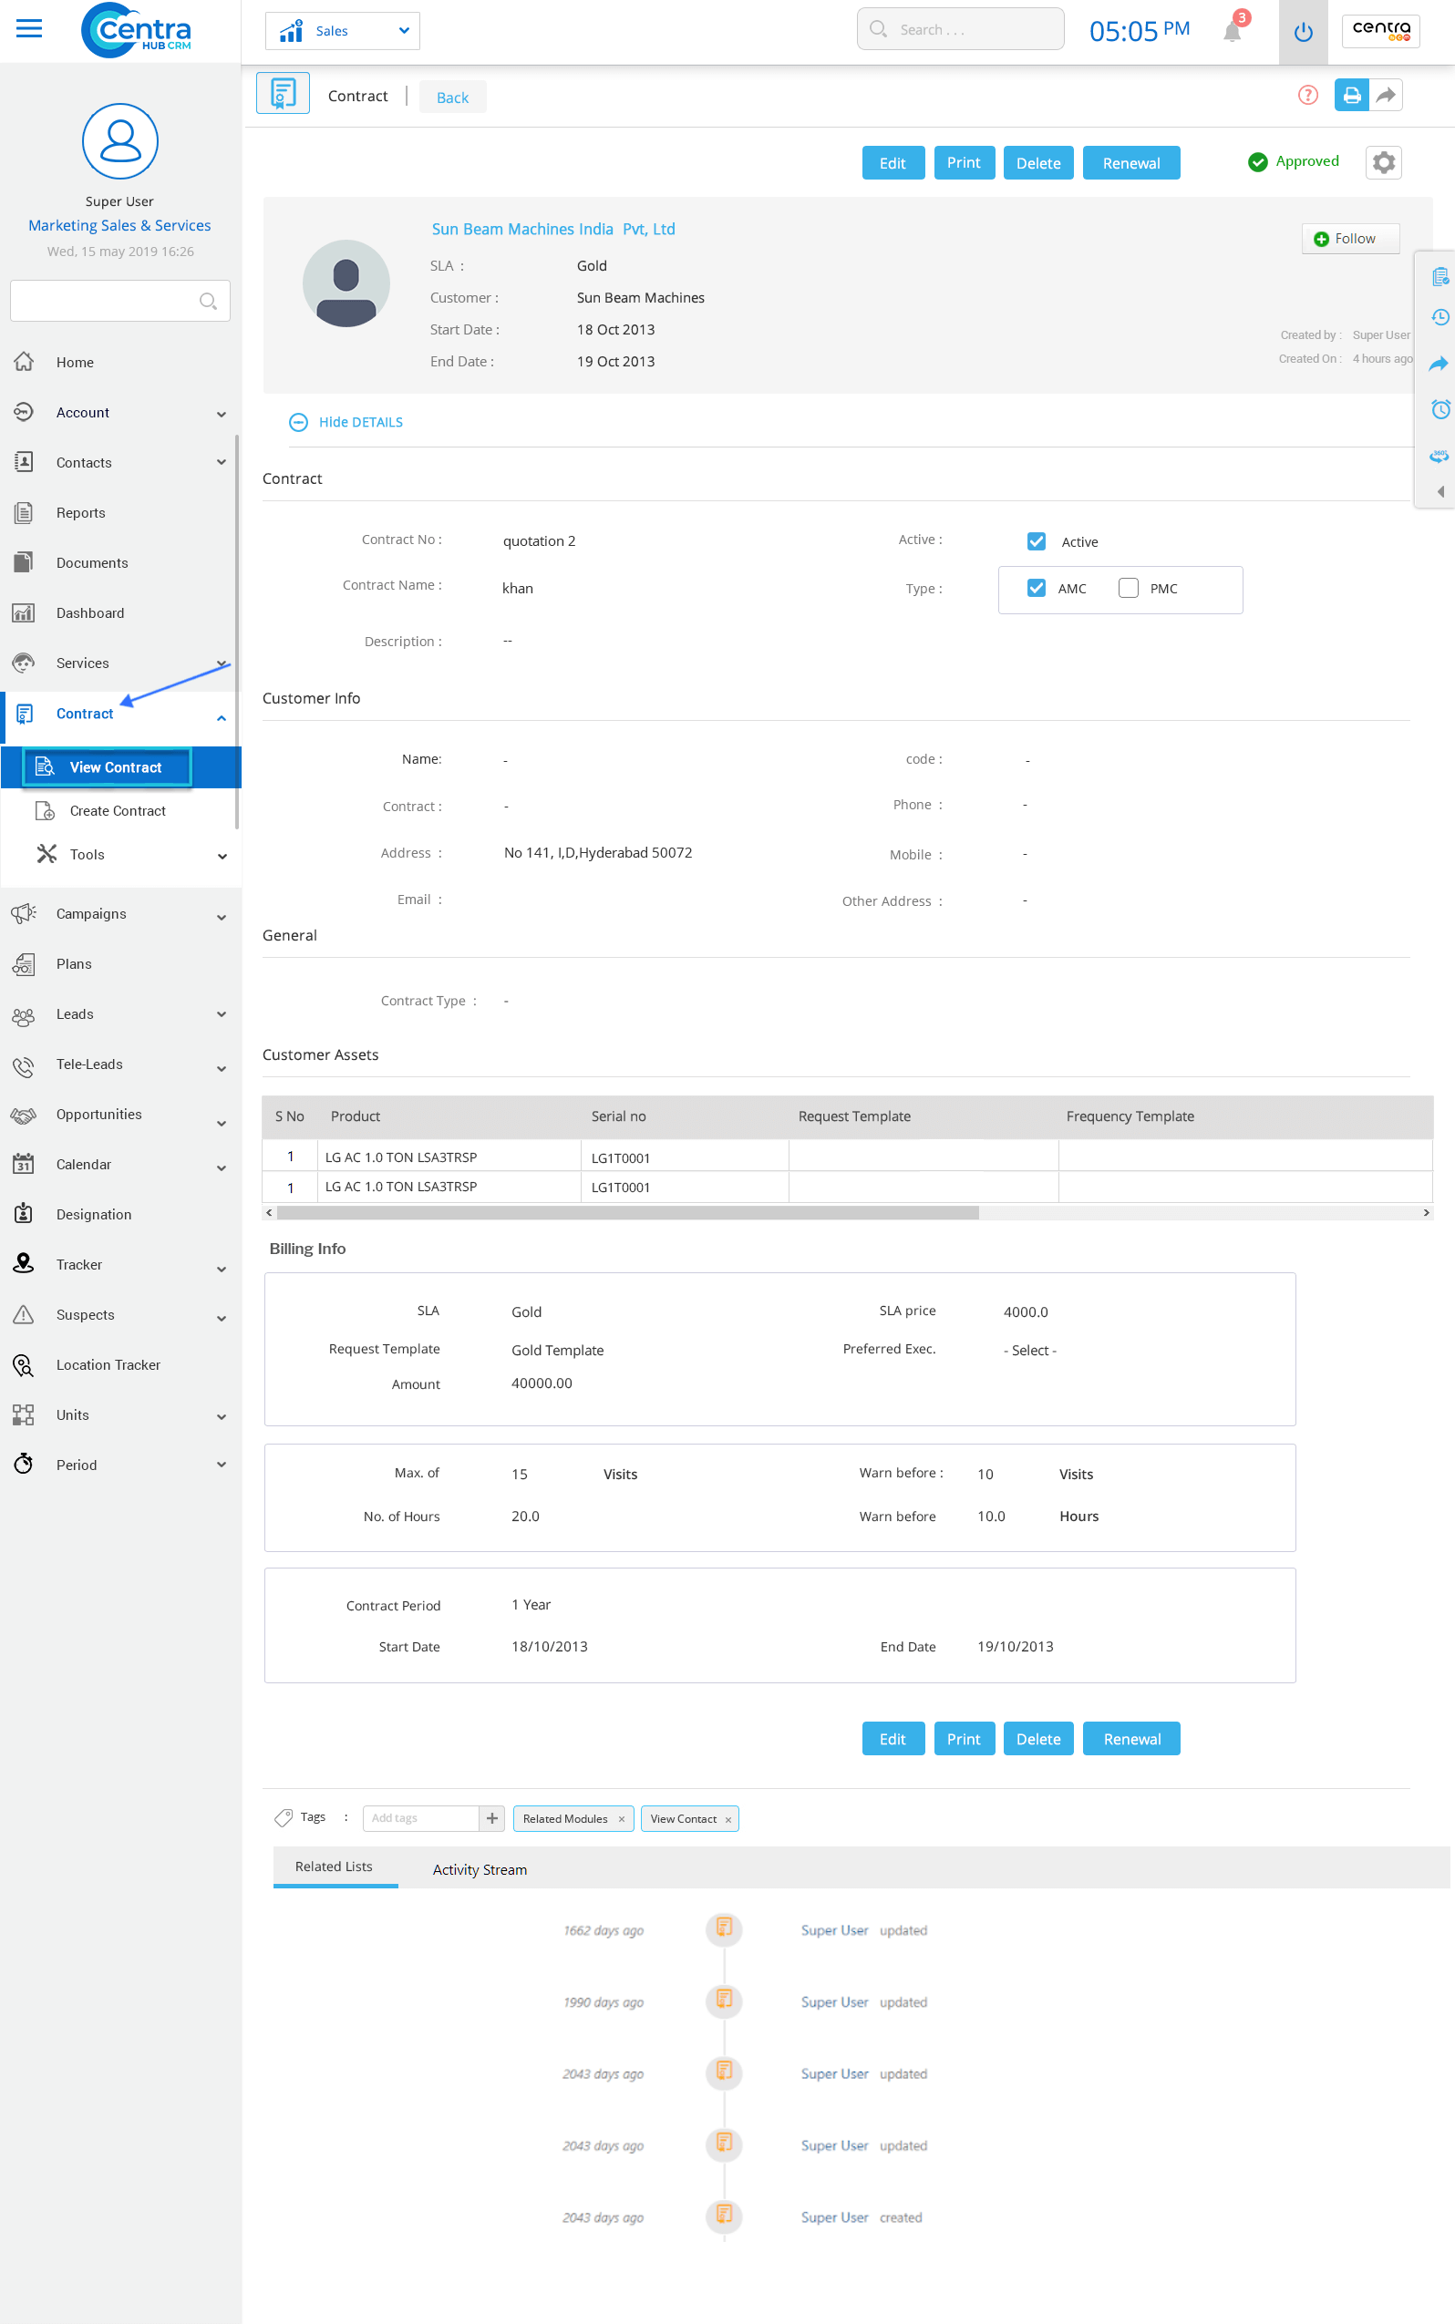Collapse the right panel with triangle arrow
1455x2324 pixels.
(x=1440, y=491)
